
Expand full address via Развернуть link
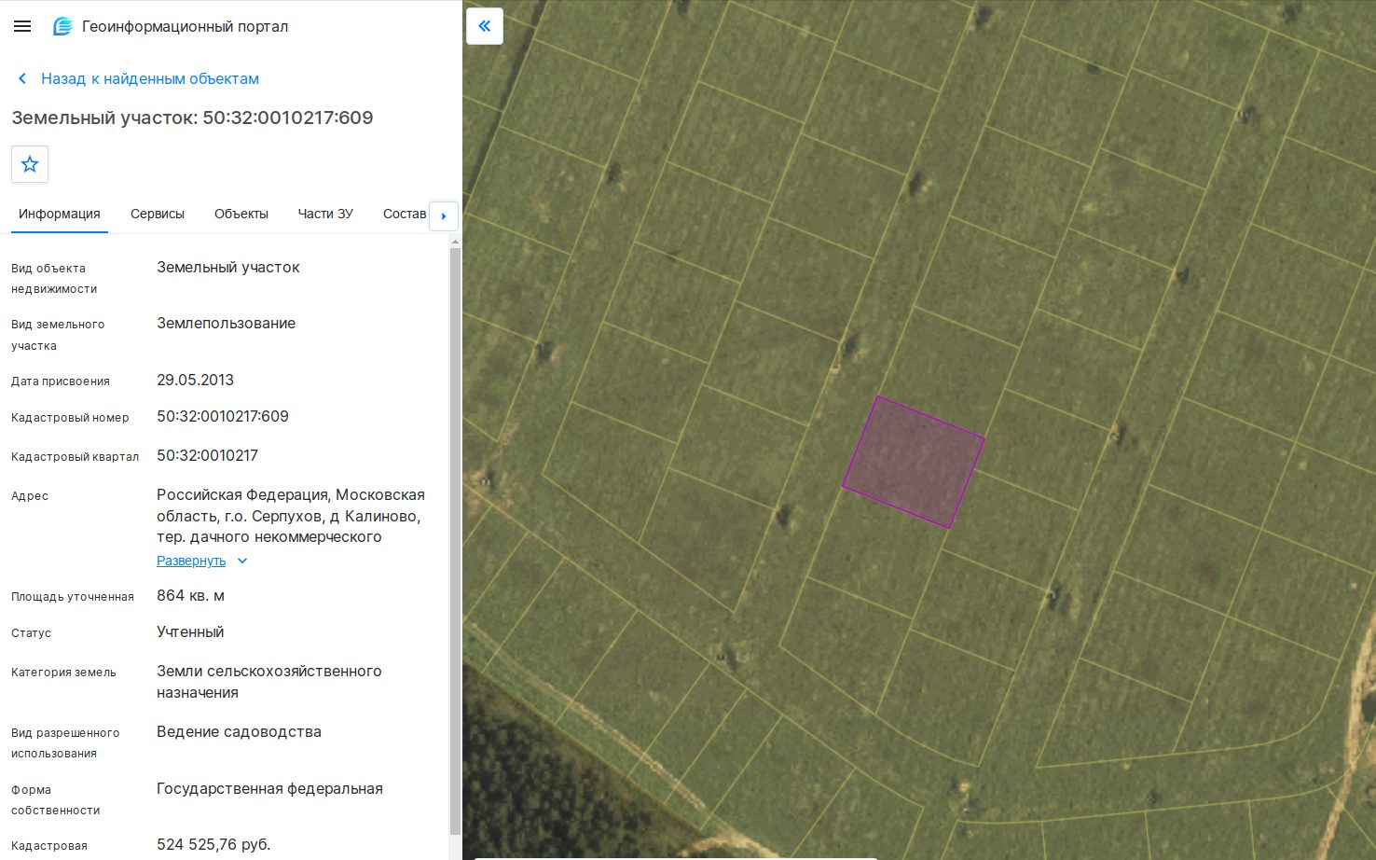point(191,561)
